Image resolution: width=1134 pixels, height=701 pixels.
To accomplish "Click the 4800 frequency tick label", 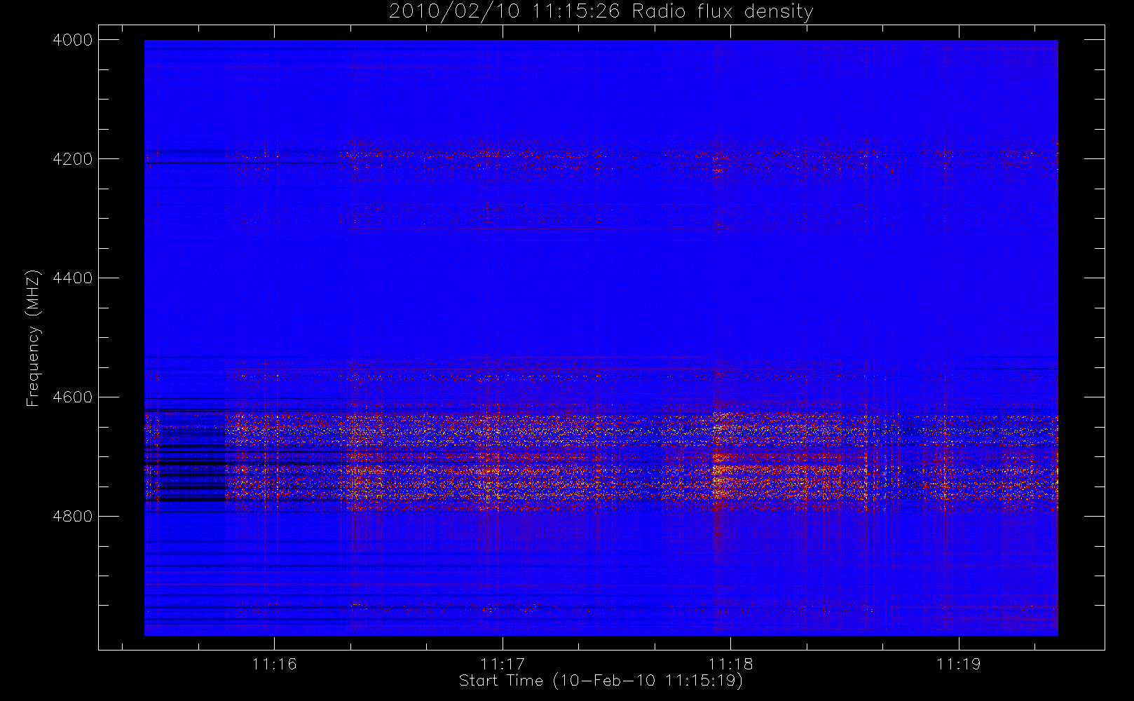I will click(x=73, y=517).
